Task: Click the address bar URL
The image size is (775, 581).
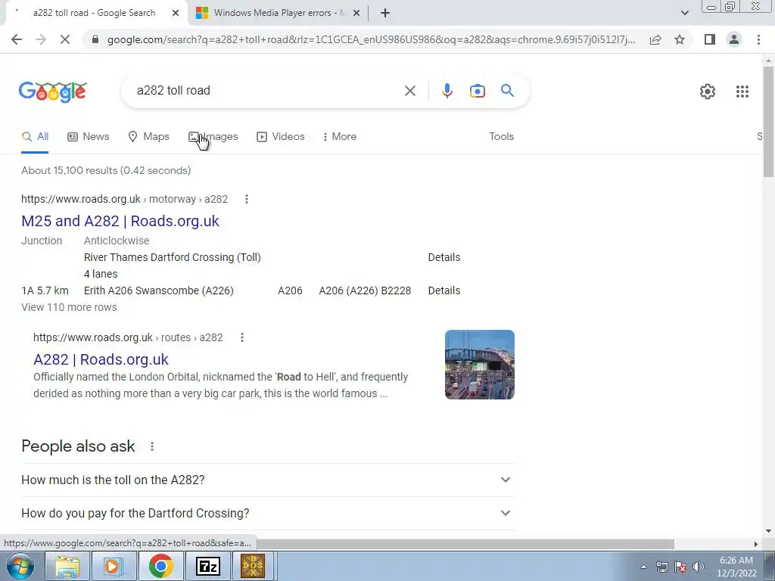Action: pos(371,39)
